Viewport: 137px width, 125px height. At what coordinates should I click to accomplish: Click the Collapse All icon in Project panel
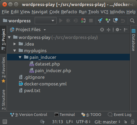coord(108,30)
